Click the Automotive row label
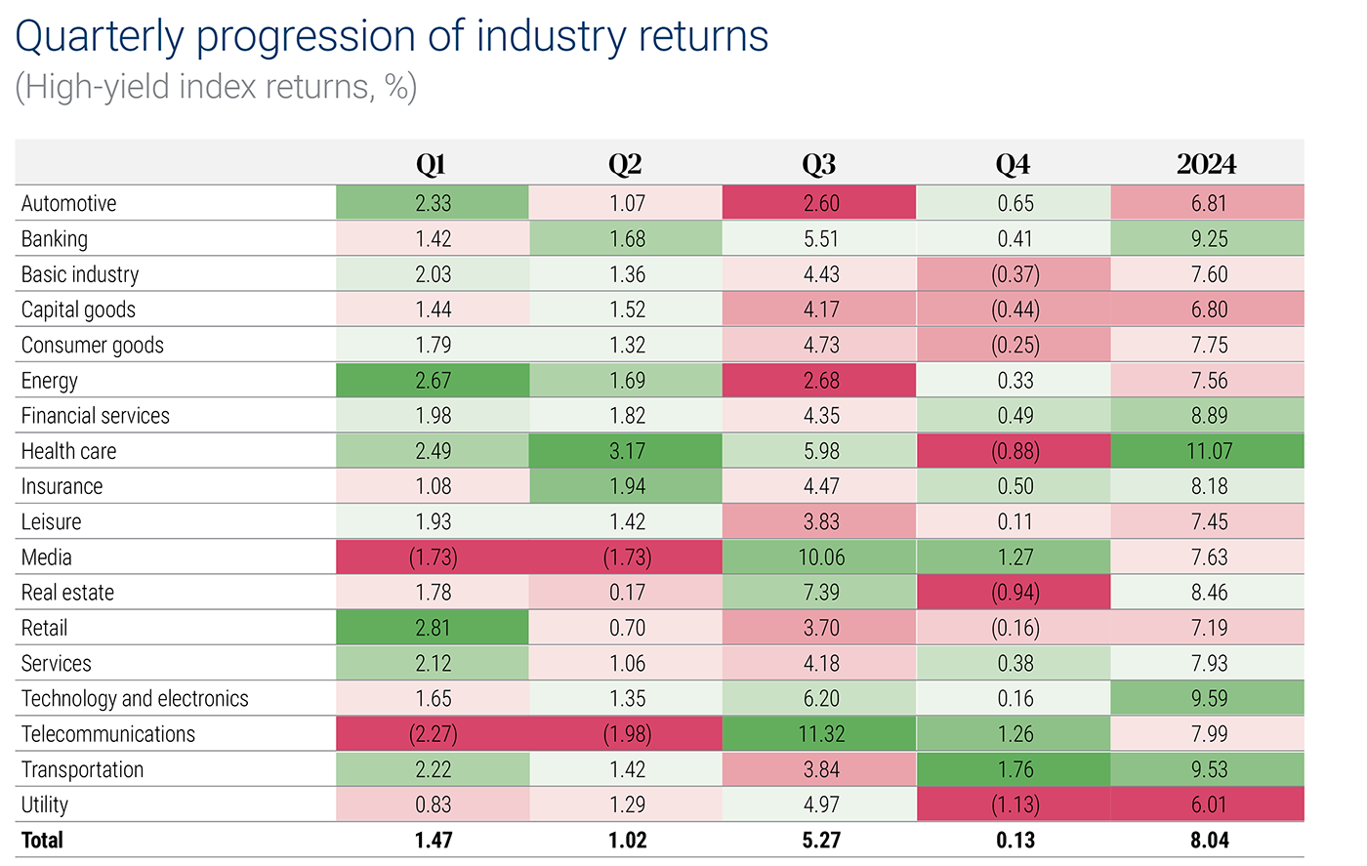The width and height of the screenshot is (1367, 866). 68,203
